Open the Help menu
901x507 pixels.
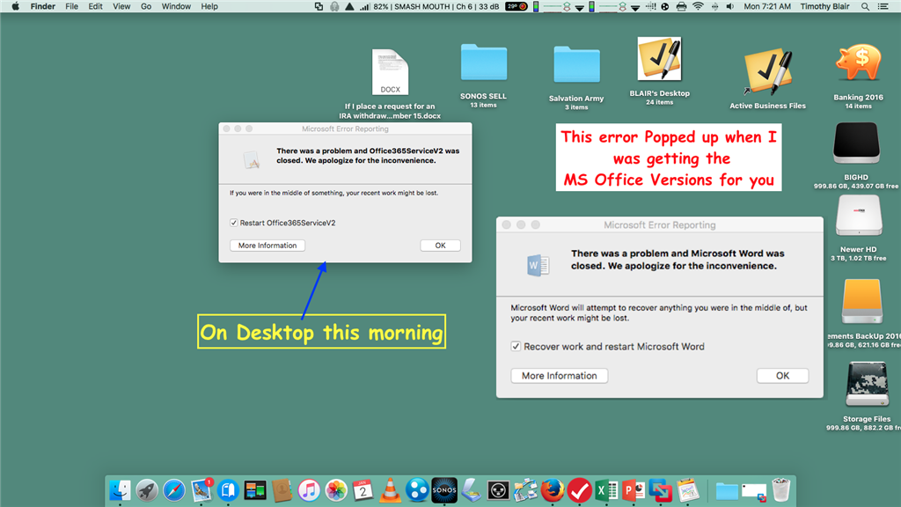[x=209, y=6]
